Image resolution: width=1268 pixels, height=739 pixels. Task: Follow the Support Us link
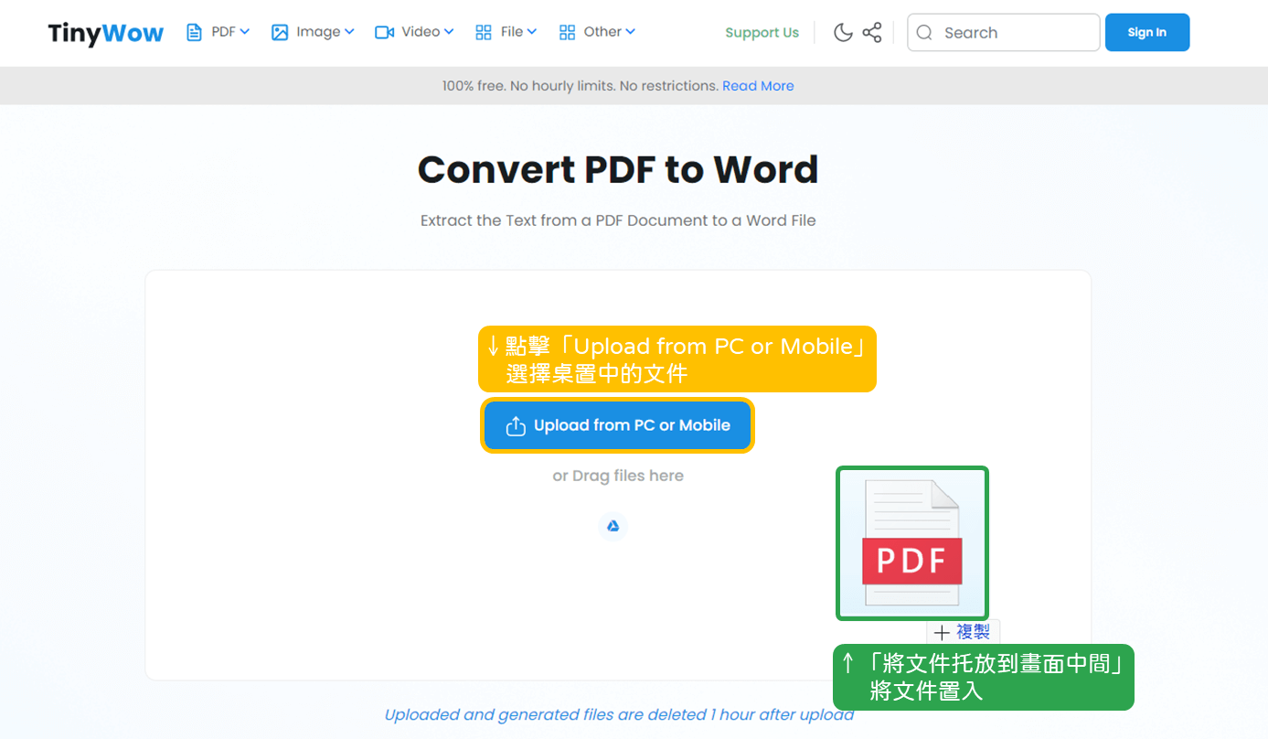tap(762, 33)
